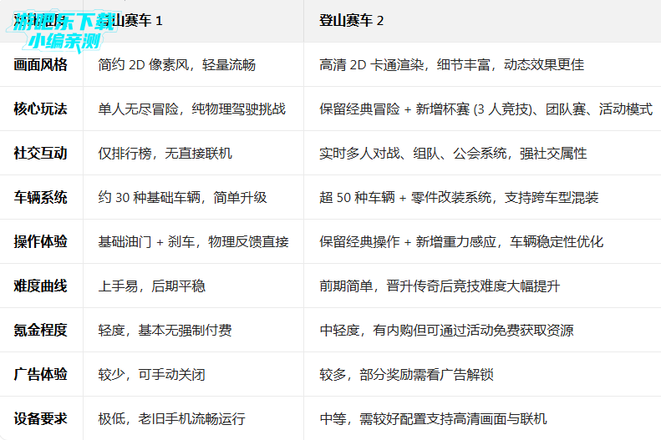Click the cell starting with 超 50 种车辆

[459, 197]
